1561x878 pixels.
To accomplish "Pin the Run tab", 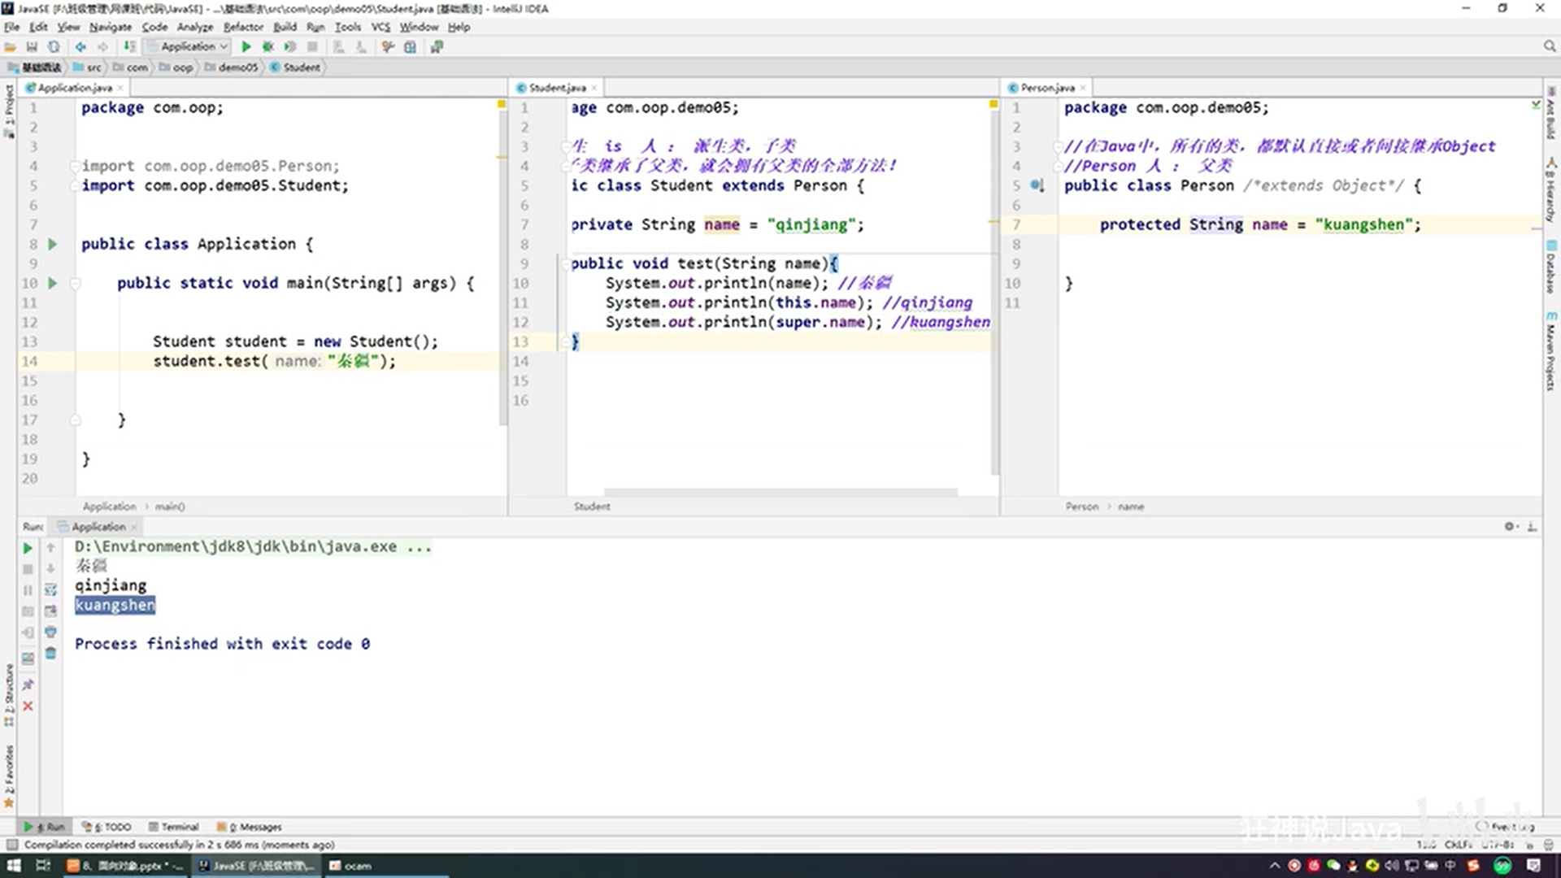I will [28, 685].
